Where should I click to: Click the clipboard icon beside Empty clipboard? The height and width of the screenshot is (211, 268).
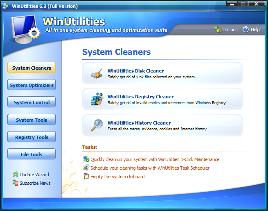pyautogui.click(x=86, y=177)
